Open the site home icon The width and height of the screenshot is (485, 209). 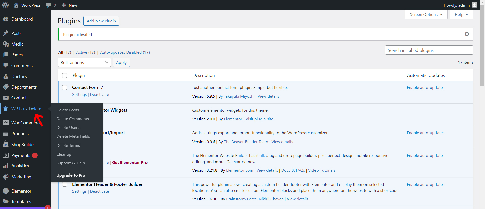[16, 5]
